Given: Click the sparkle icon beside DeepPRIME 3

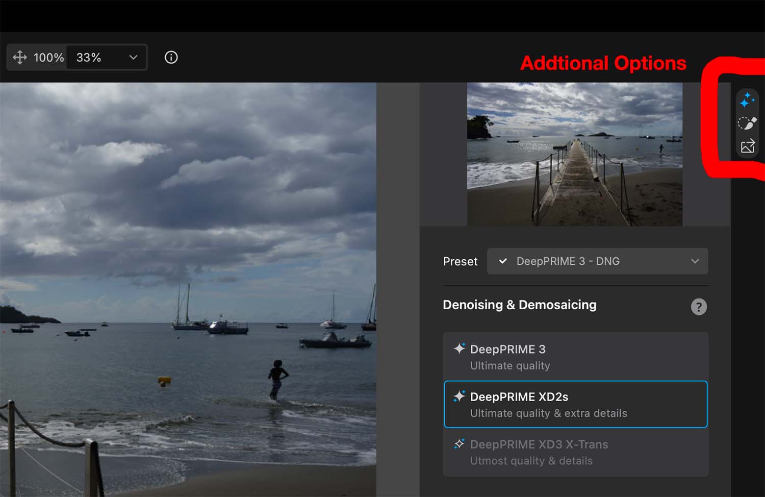Looking at the screenshot, I should point(459,349).
